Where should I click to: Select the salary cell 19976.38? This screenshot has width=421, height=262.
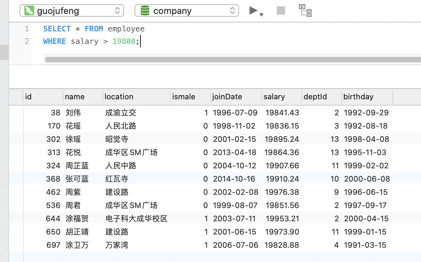coord(282,192)
